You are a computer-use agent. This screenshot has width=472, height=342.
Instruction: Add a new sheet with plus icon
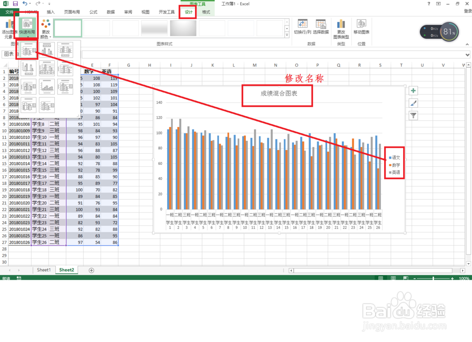92,270
